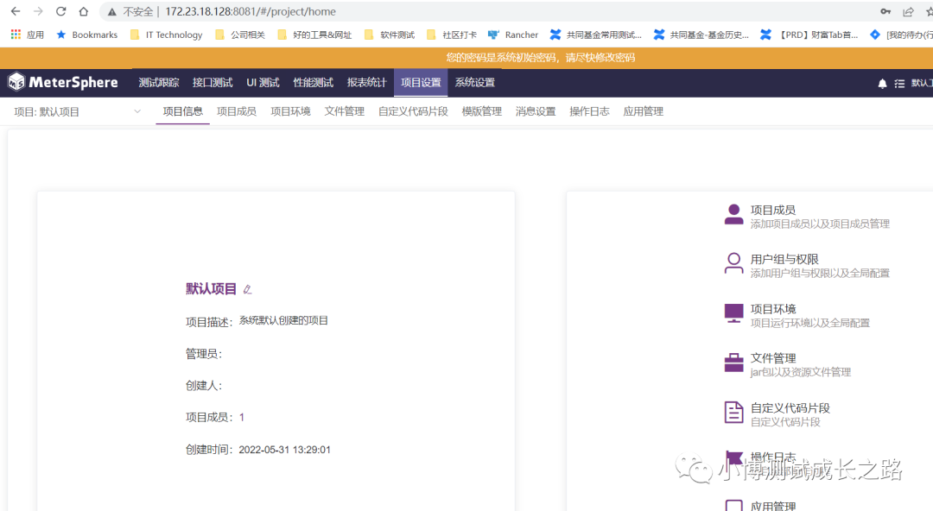The image size is (933, 511).
Task: Click the 项目环境 monitor icon
Action: coord(733,313)
